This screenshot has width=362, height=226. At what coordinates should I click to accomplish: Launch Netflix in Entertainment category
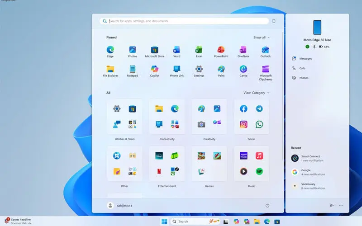159,171
